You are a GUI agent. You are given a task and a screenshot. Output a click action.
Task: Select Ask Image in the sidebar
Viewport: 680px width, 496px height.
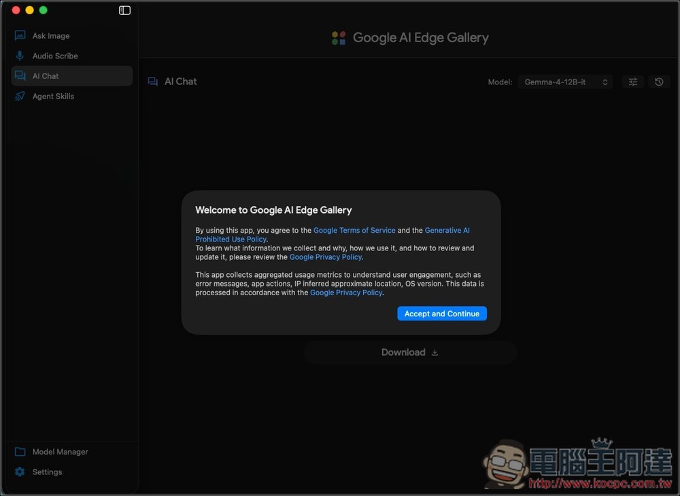coord(72,35)
